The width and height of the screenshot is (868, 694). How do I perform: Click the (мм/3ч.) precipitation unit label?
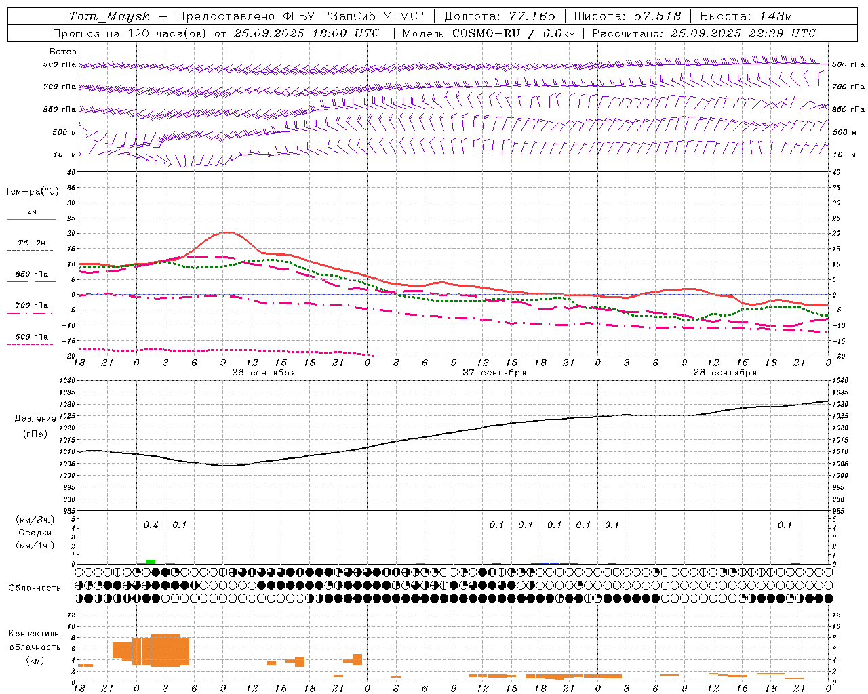pyautogui.click(x=35, y=520)
